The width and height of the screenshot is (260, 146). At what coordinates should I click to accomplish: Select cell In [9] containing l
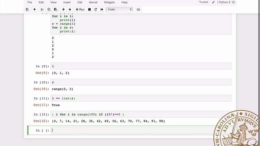(141, 66)
